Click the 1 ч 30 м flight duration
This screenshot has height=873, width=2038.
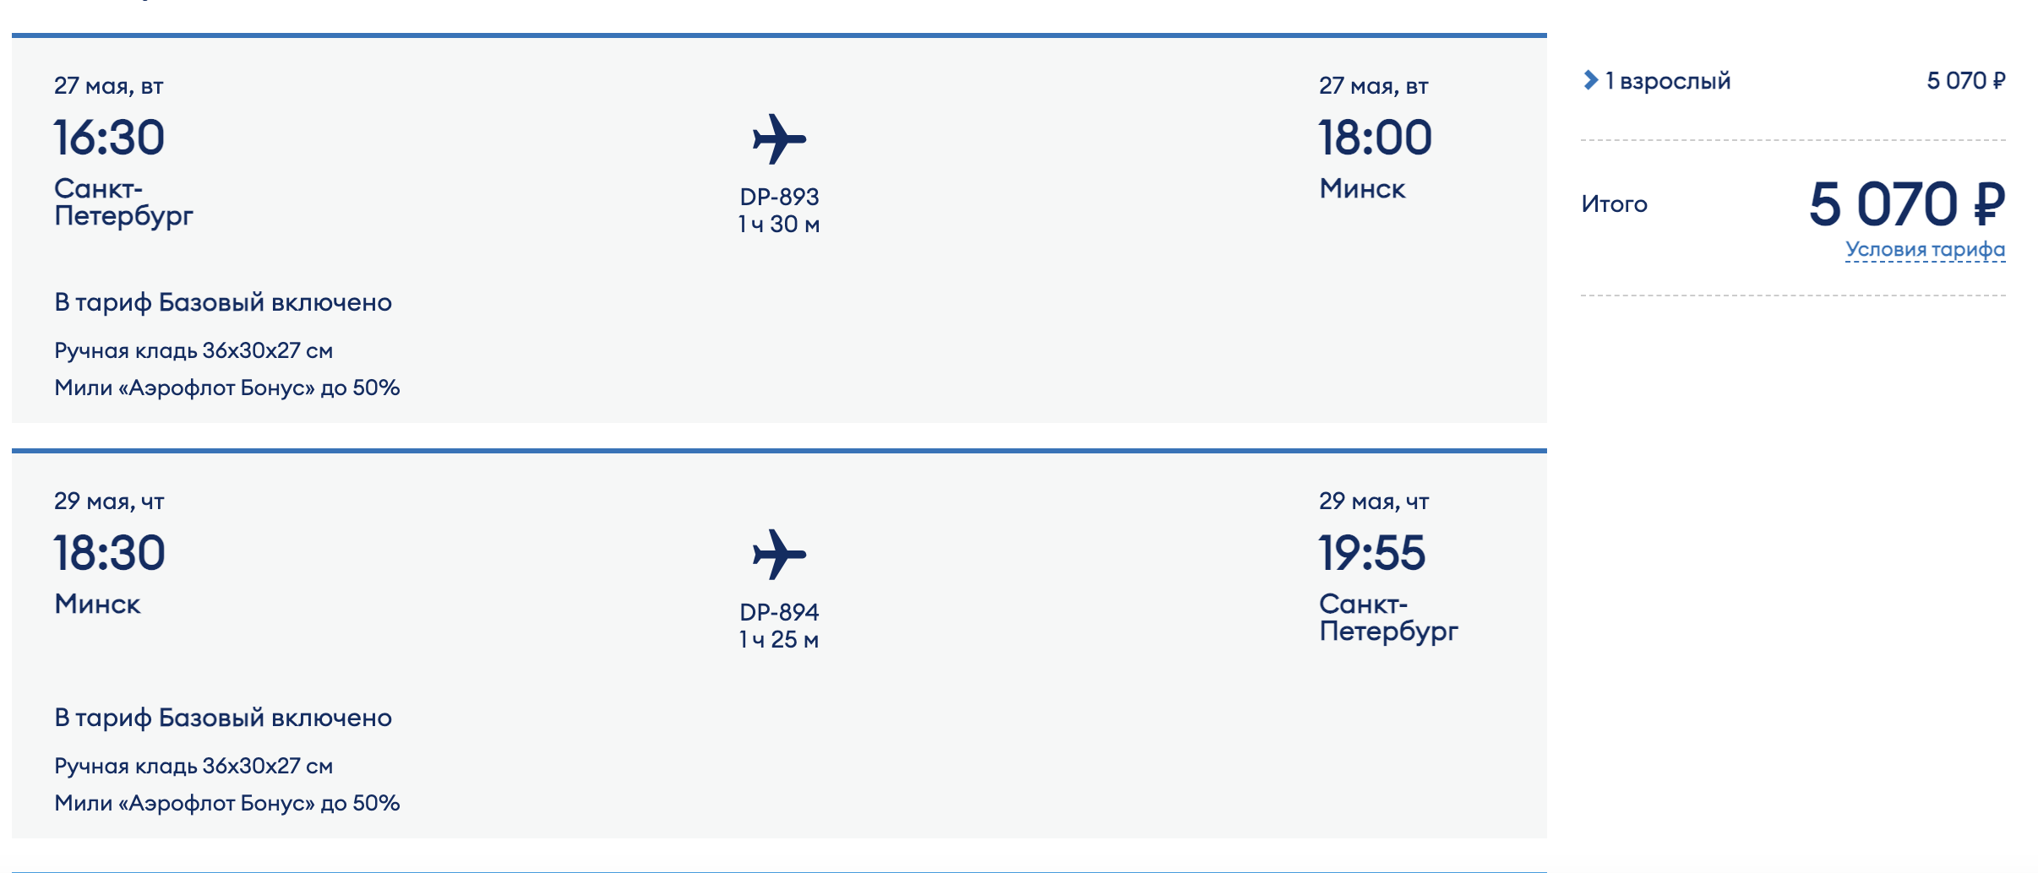[779, 225]
